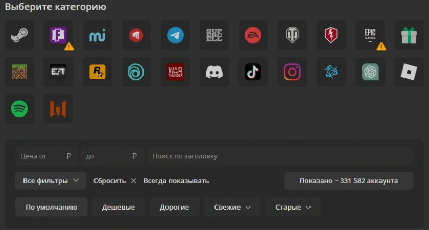
Task: Select the ChatGPT category icon
Action: [370, 72]
